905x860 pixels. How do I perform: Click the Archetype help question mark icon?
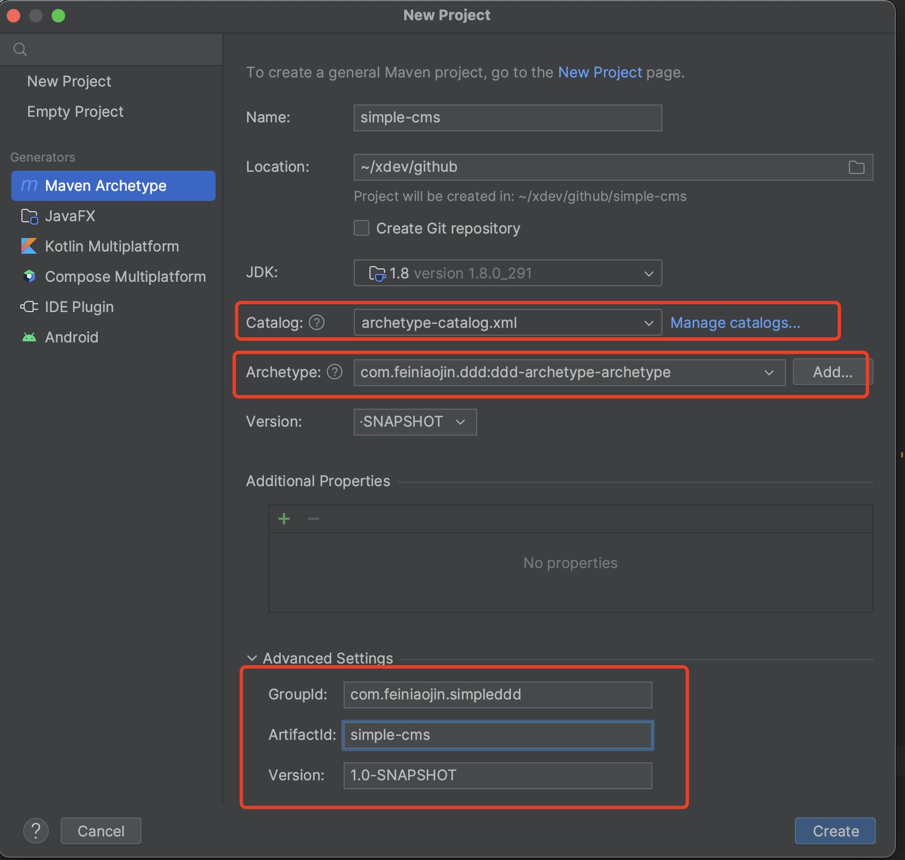coord(335,372)
